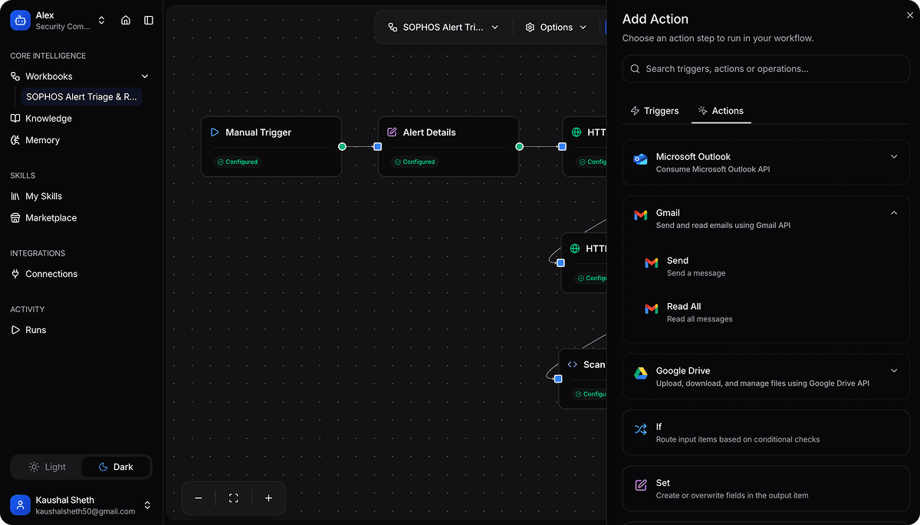Switch to the Triggers tab
This screenshot has width=920, height=525.
coord(654,111)
